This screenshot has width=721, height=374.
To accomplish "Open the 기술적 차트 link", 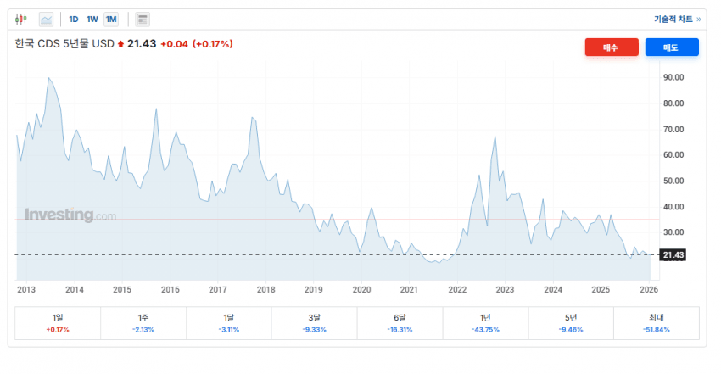I will [x=677, y=19].
